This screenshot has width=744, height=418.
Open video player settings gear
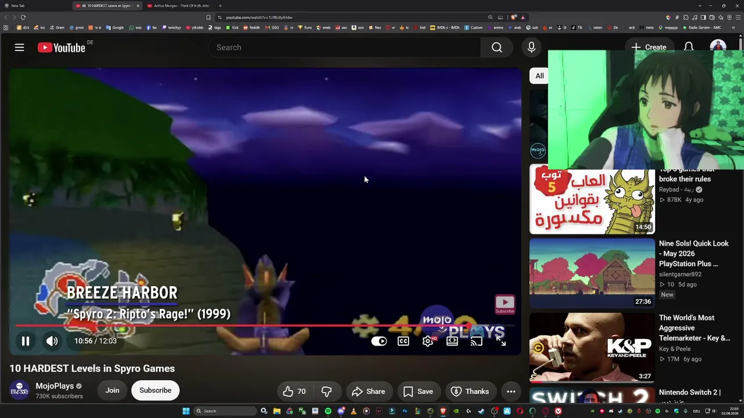[428, 341]
